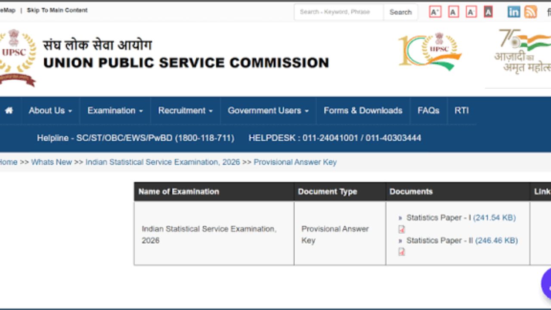Open the RSS feed icon
Image resolution: width=551 pixels, height=310 pixels.
pos(530,12)
